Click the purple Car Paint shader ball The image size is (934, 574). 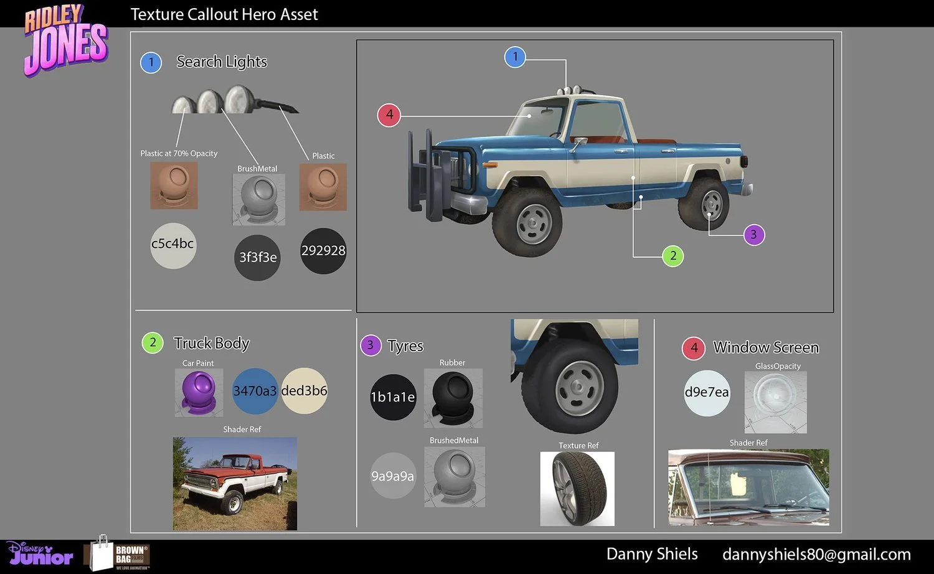point(199,393)
